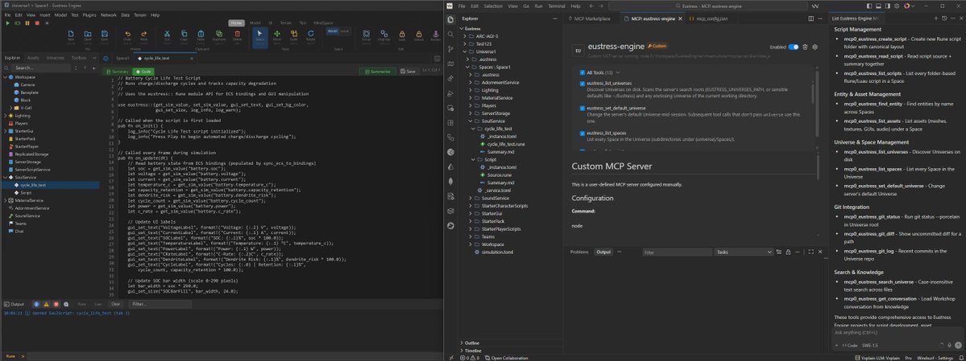Switch to the Model ribbon tab
966x361 pixels.
click(255, 23)
